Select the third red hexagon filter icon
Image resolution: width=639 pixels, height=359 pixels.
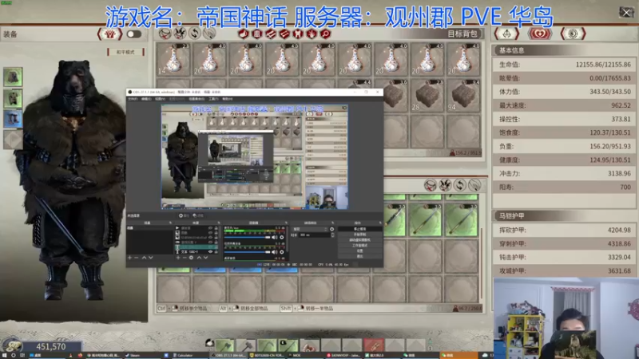coord(271,34)
